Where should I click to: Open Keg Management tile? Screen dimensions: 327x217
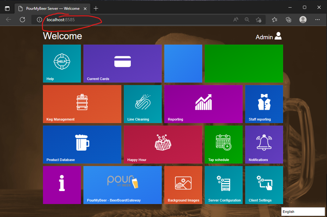click(82, 104)
